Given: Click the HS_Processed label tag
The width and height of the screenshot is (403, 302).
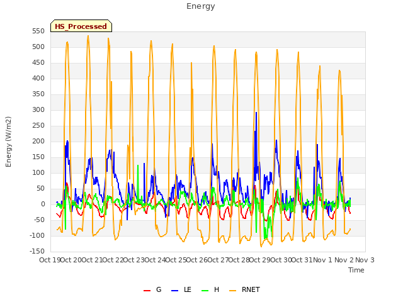Looking at the screenshot, I should point(81,26).
